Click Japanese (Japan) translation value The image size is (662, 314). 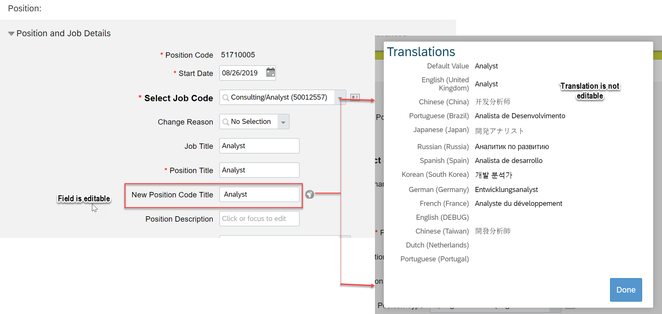pos(499,131)
